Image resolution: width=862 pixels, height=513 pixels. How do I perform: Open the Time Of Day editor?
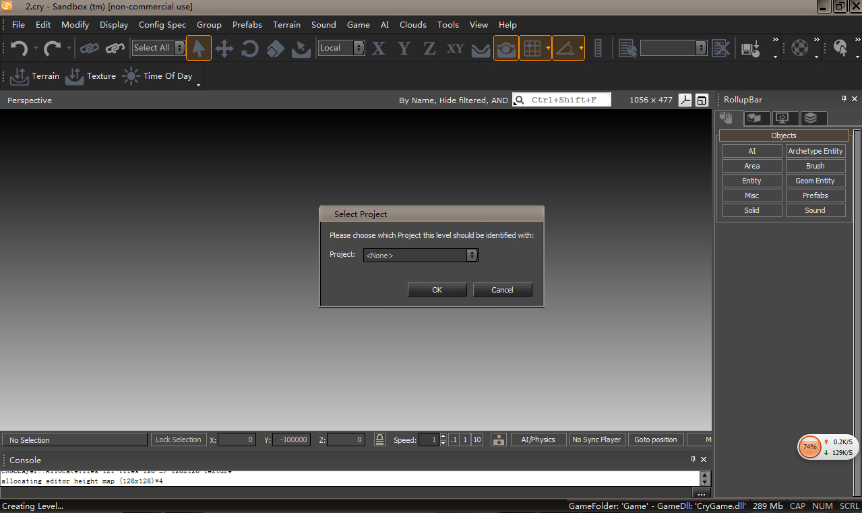pos(158,76)
